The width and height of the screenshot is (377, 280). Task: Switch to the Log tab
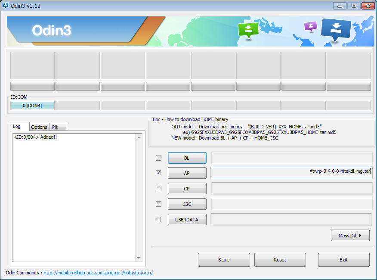click(19, 126)
